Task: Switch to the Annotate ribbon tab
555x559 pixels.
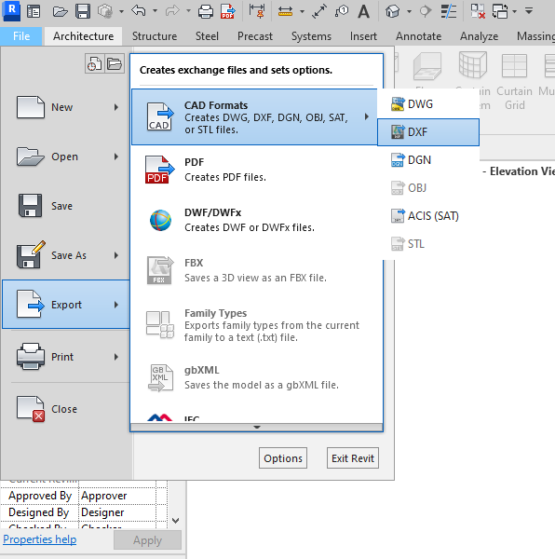Action: [x=418, y=36]
